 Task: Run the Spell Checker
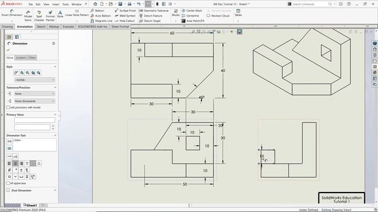39,16
